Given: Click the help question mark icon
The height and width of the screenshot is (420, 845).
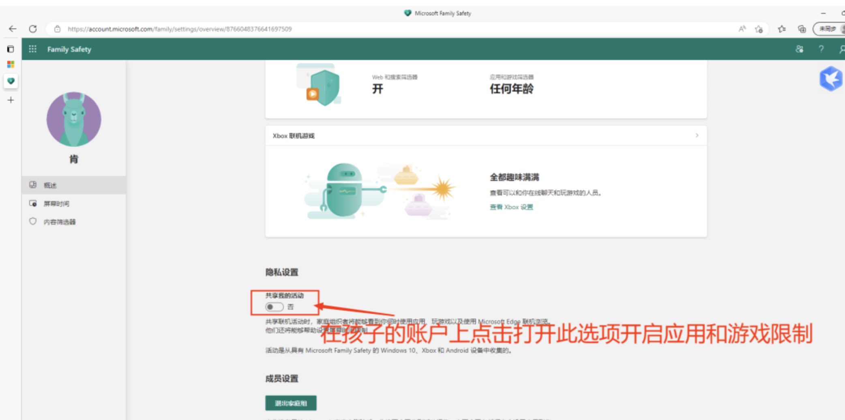Looking at the screenshot, I should (821, 49).
